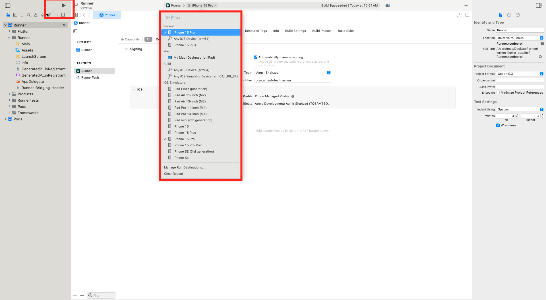Open Indent Using dropdown
The image size is (546, 300).
click(x=520, y=109)
